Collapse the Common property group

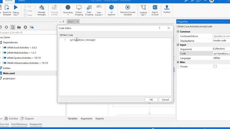[x=178, y=32]
